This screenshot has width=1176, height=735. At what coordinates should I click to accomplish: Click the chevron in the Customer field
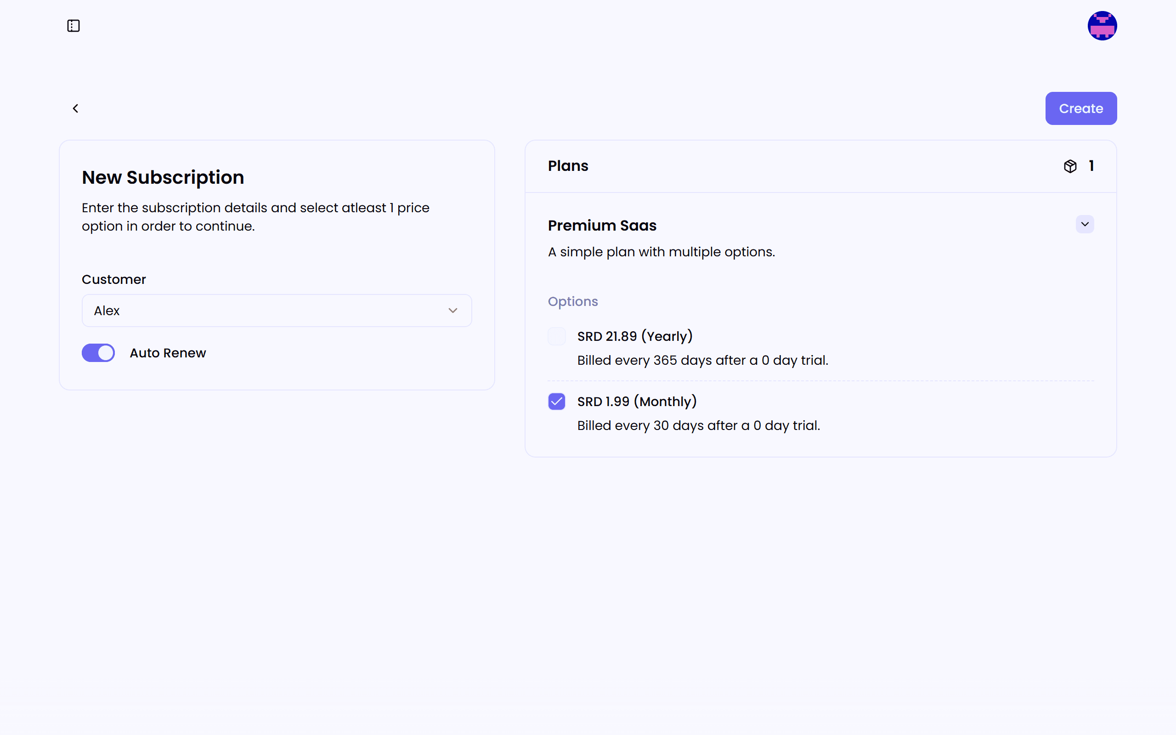(x=452, y=311)
